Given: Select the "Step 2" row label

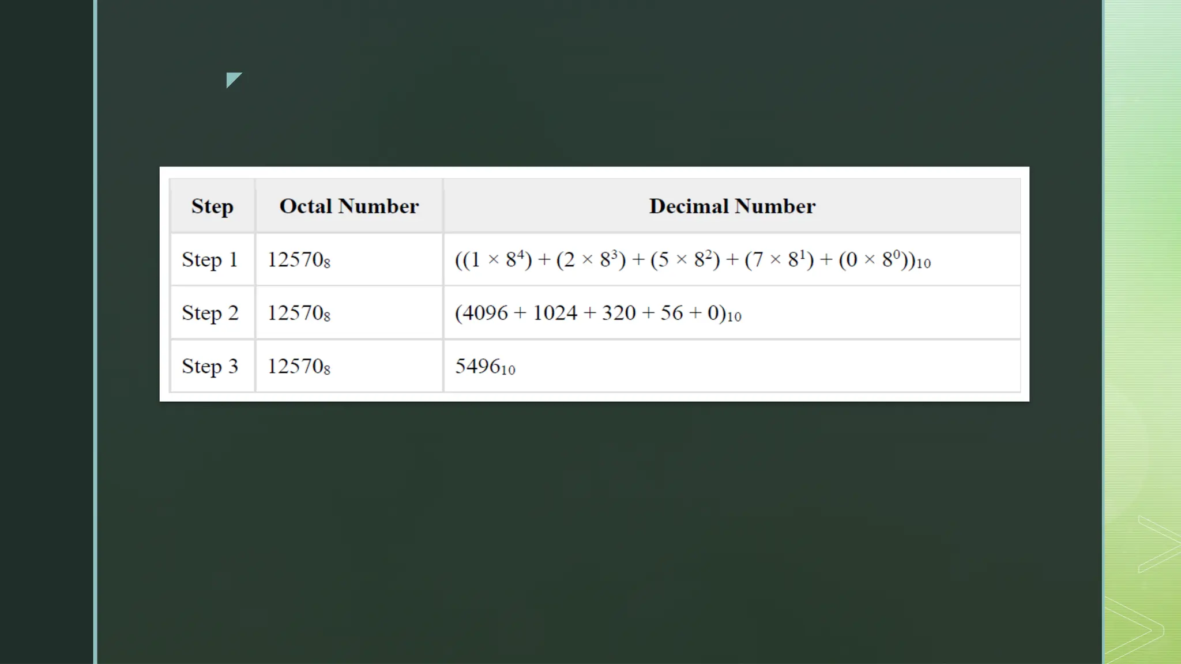Looking at the screenshot, I should [210, 313].
